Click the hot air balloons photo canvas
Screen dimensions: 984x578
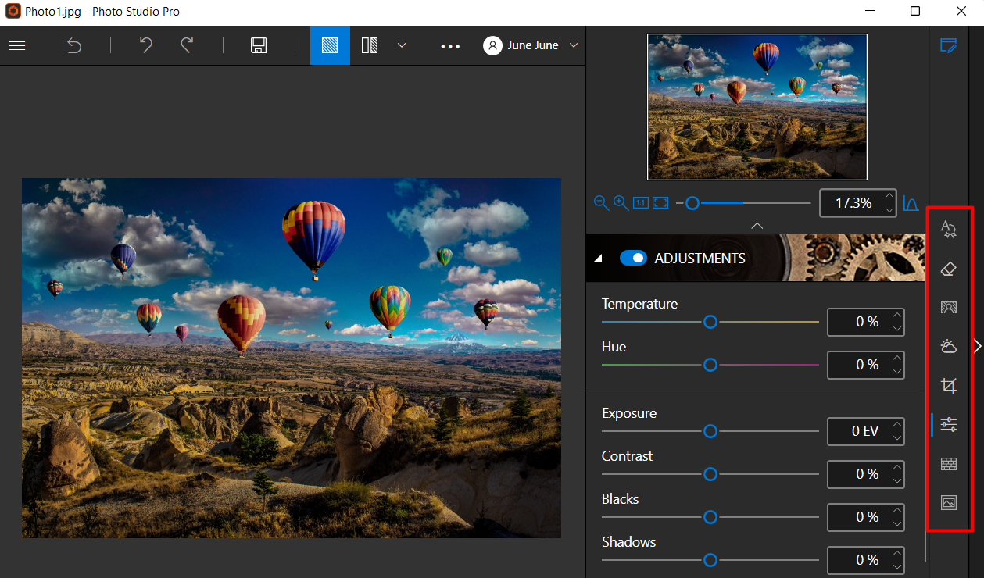(292, 358)
